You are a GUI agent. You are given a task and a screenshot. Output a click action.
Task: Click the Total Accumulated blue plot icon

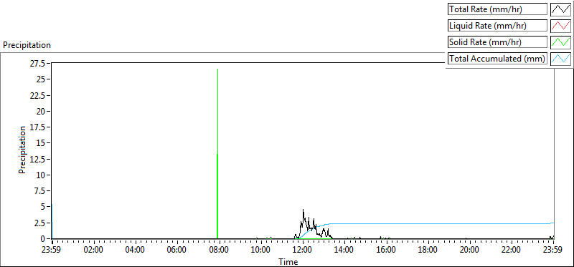[x=560, y=59]
